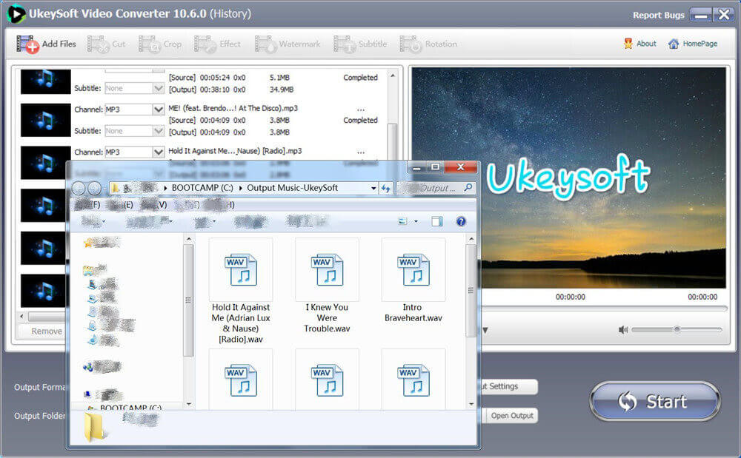The image size is (741, 458).
Task: Select Intro Braveheart.wav file
Action: pos(413,280)
